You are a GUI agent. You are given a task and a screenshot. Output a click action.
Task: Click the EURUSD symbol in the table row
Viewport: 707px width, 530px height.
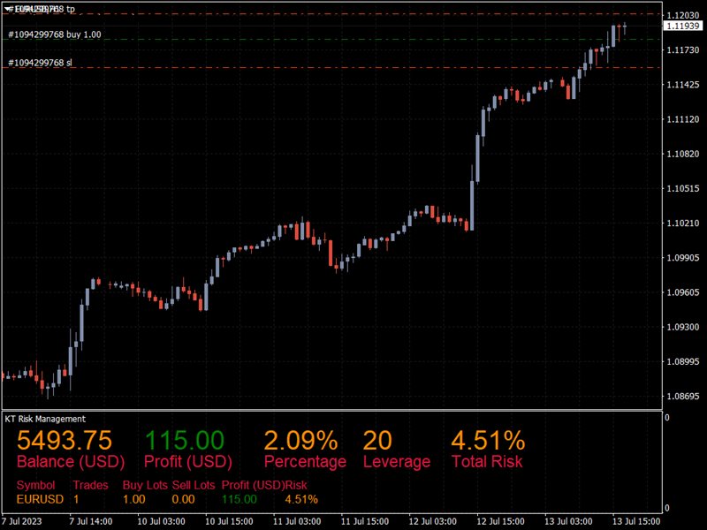click(40, 499)
